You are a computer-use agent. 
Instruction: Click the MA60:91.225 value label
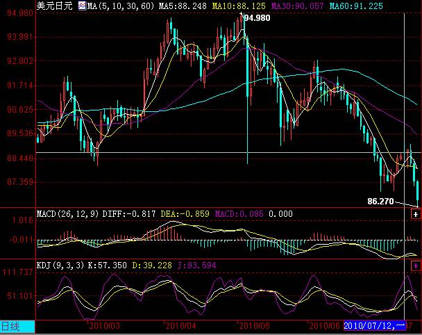(x=356, y=6)
